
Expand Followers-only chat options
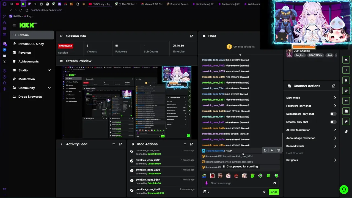pyautogui.click(x=335, y=106)
